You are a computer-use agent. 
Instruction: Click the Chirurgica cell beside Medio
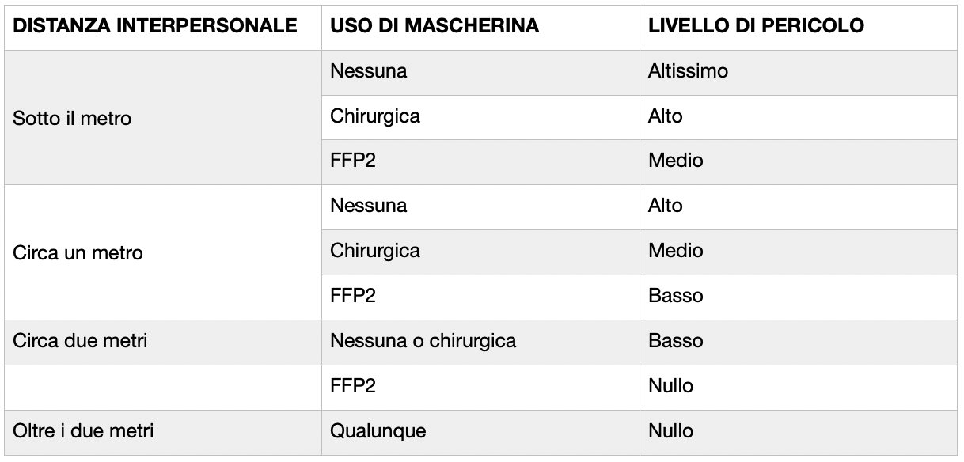(x=375, y=251)
